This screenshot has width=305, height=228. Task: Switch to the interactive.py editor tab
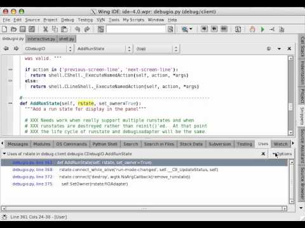41,39
